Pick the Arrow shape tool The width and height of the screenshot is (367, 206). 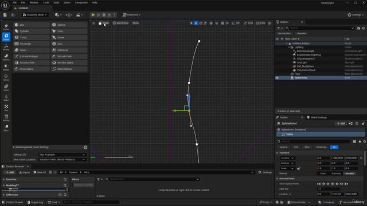click(x=69, y=37)
